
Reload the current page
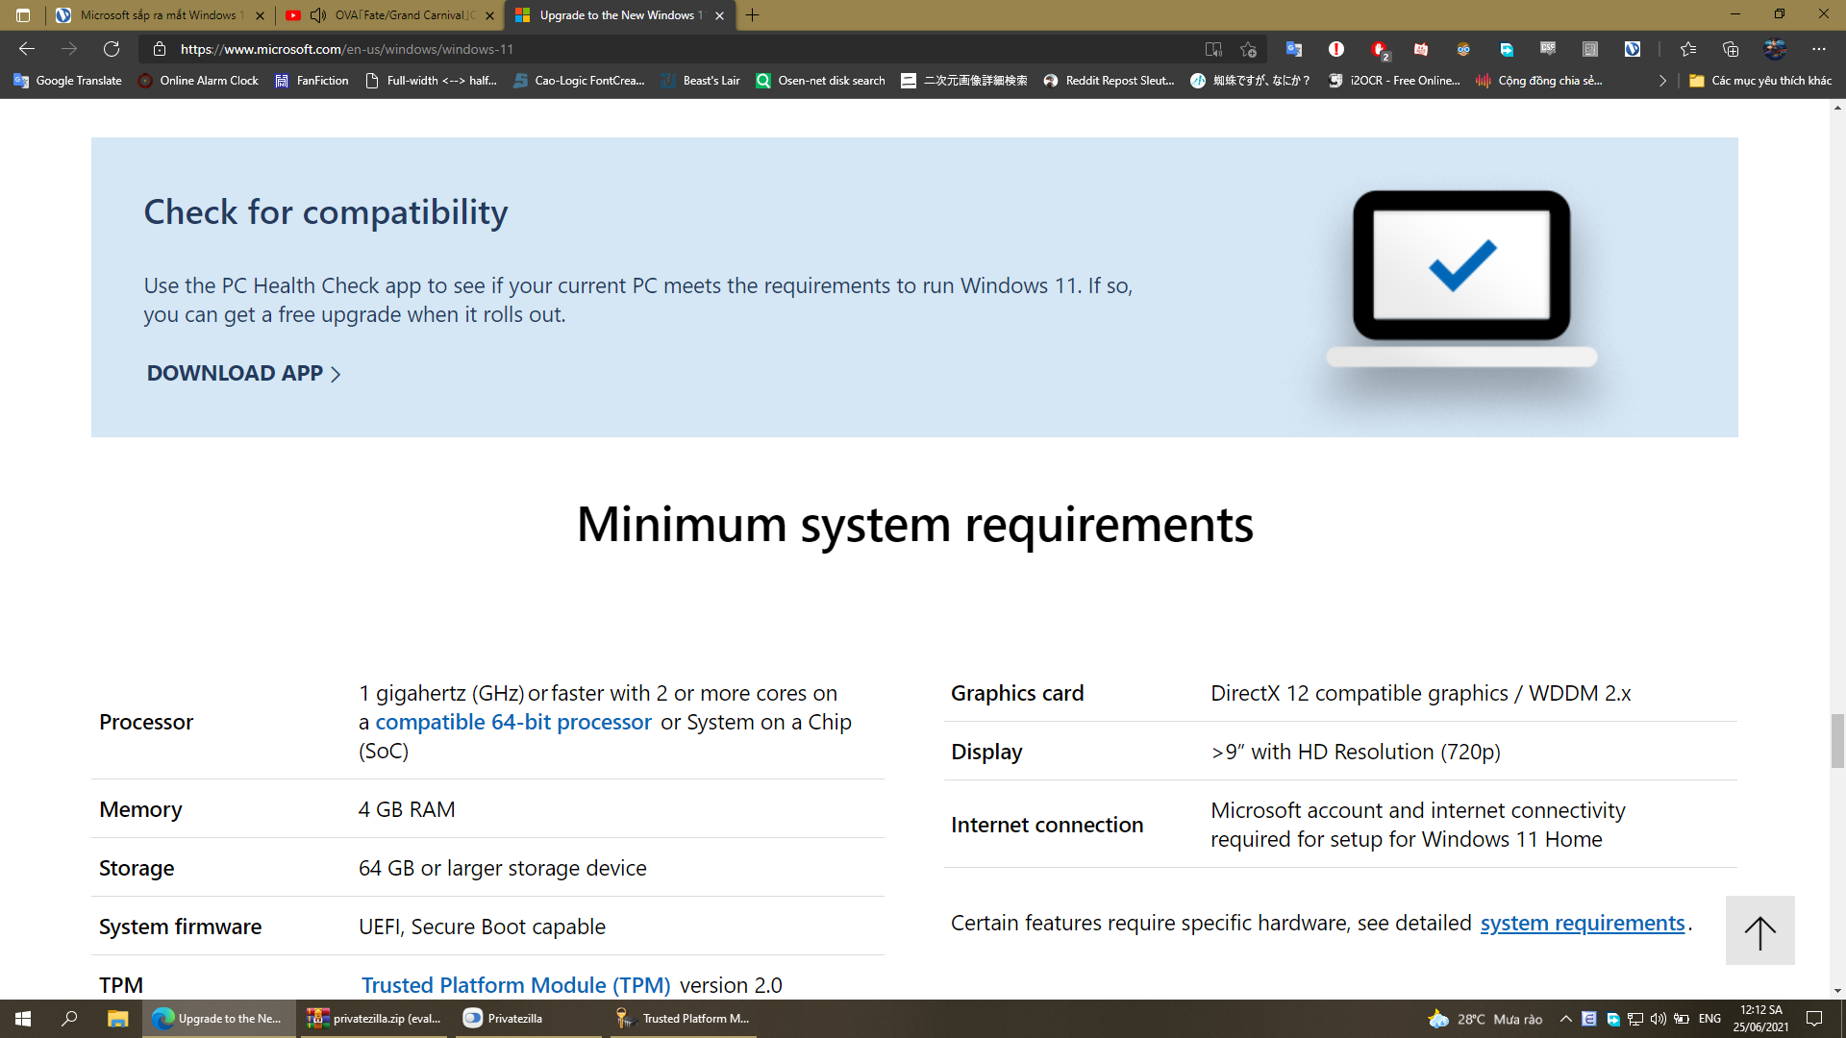pos(112,49)
